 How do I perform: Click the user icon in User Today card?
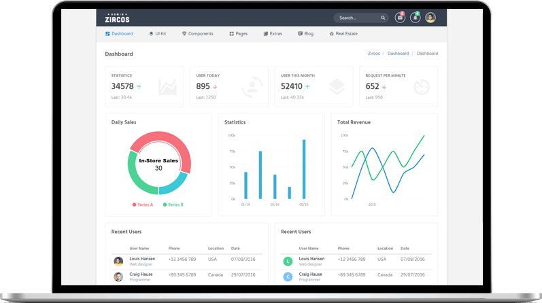pos(252,86)
